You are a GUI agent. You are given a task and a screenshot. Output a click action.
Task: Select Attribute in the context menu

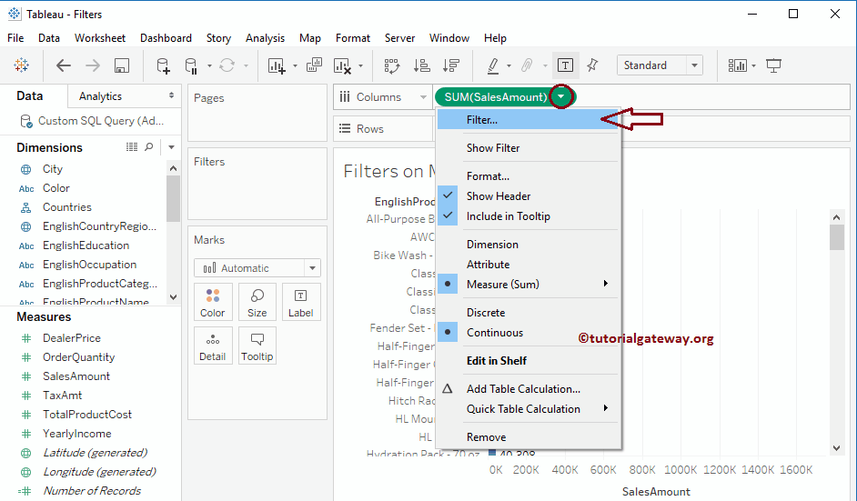tap(529, 265)
